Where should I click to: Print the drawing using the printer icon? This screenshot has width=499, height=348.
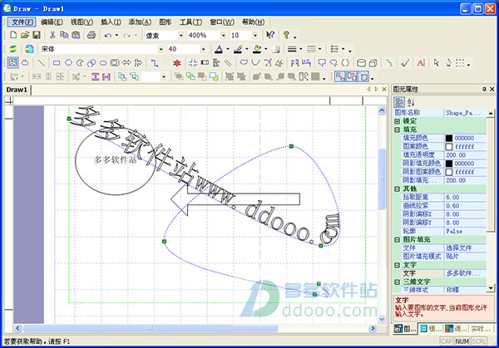tap(91, 35)
